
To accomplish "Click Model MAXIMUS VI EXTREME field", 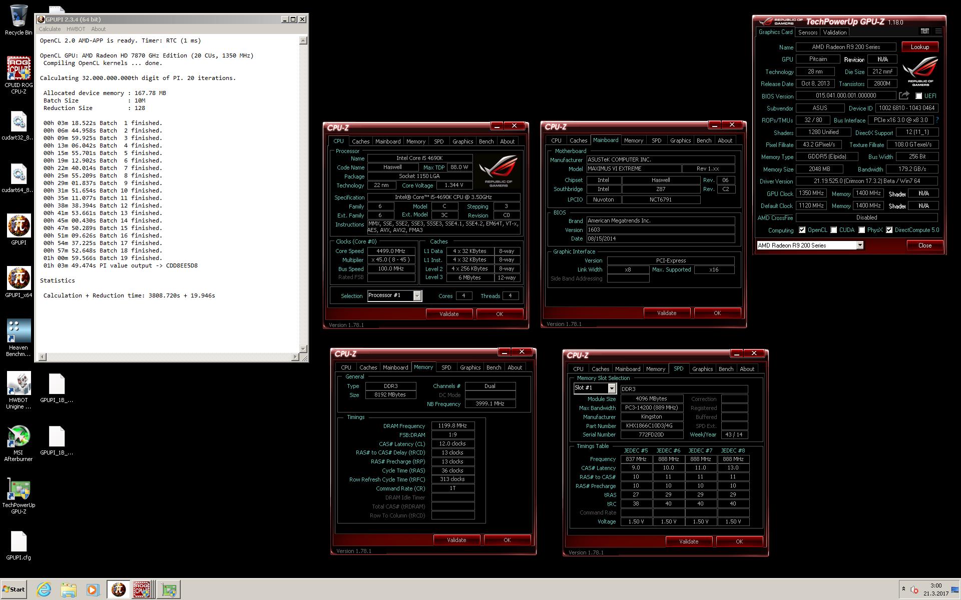I will click(x=634, y=169).
